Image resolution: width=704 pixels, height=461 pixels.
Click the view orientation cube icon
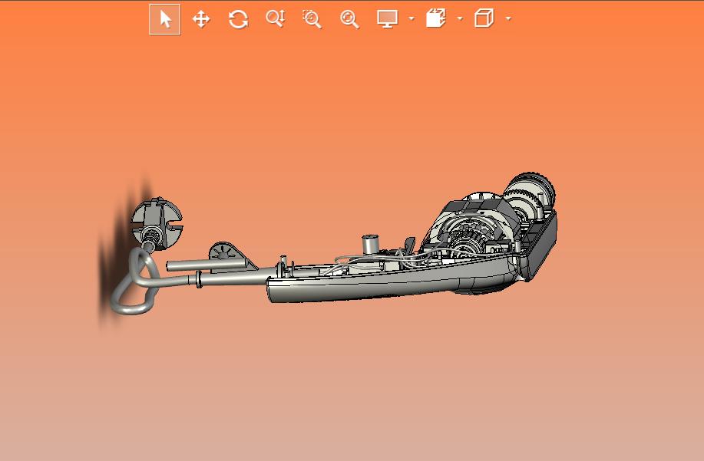(484, 19)
